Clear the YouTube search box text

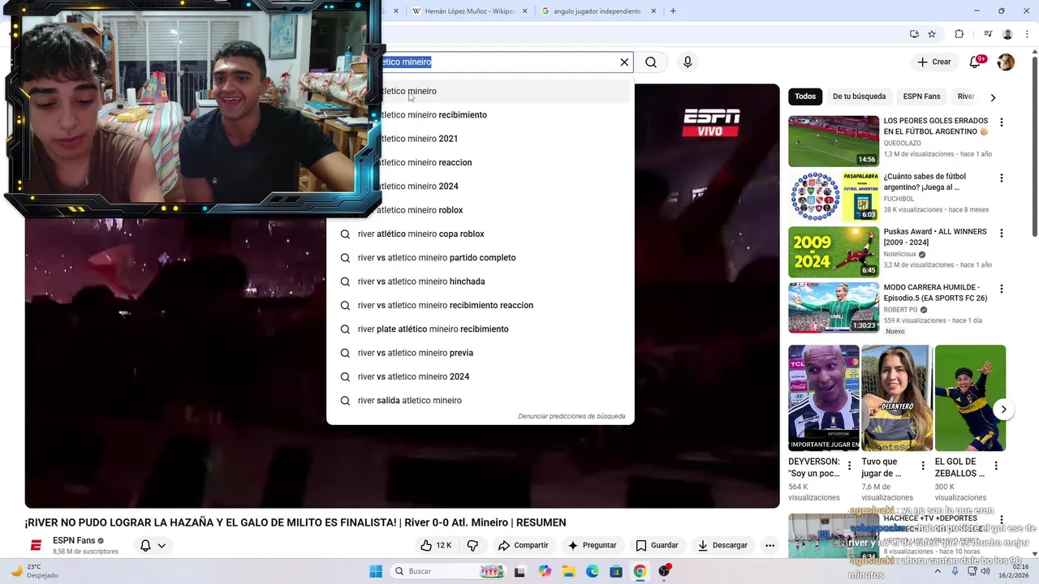(x=624, y=62)
